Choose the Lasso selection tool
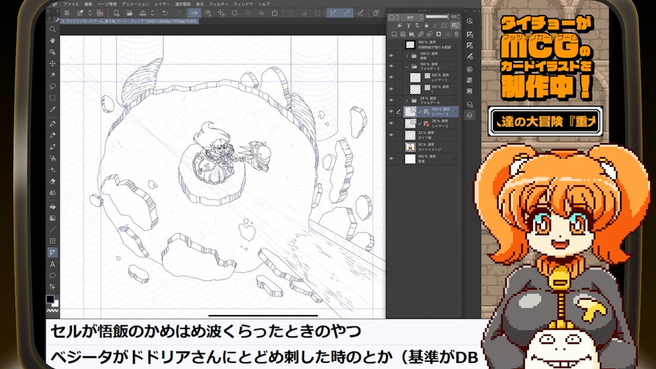 pyautogui.click(x=53, y=86)
